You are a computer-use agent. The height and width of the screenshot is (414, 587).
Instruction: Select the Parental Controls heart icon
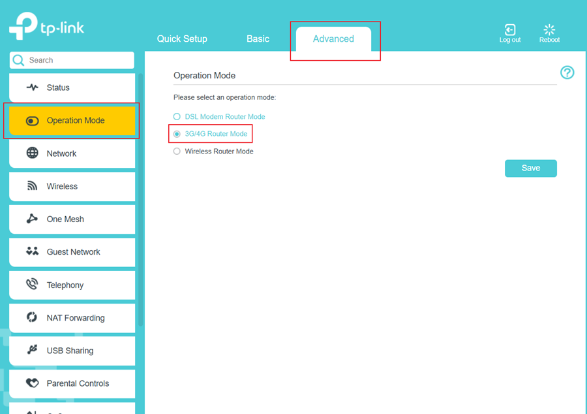[x=32, y=383]
